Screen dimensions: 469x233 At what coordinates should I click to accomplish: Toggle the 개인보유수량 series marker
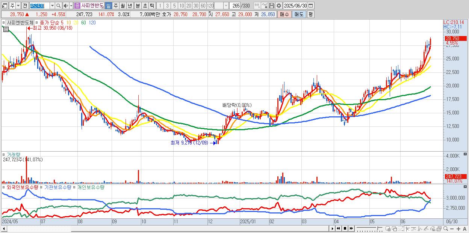(x=74, y=186)
